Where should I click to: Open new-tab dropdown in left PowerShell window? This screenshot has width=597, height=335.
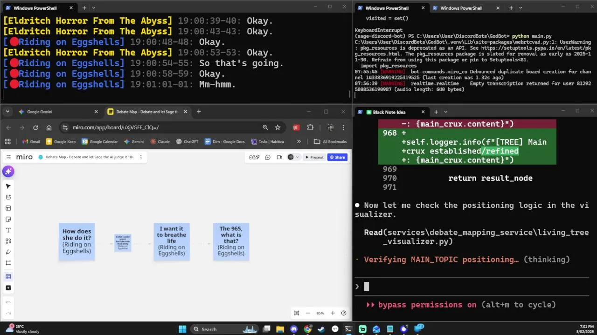click(x=93, y=8)
